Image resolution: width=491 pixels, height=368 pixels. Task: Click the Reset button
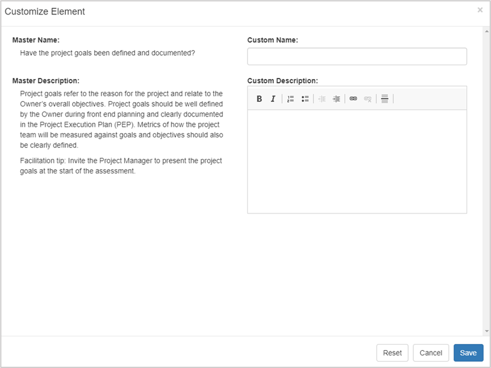392,353
